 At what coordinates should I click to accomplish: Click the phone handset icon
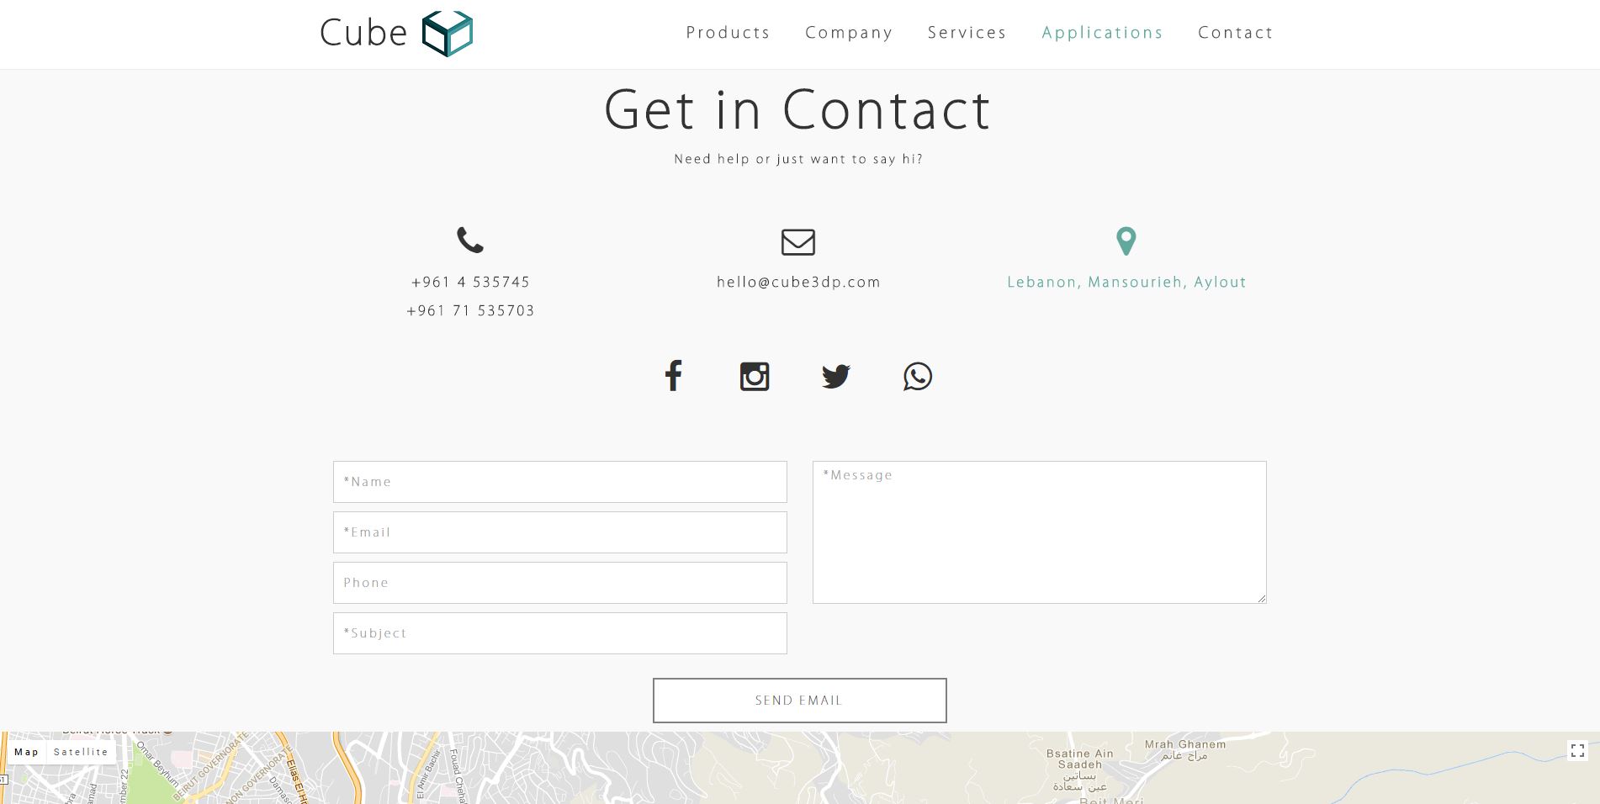tap(470, 241)
